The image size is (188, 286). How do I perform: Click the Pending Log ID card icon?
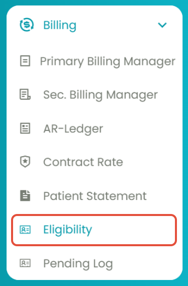(x=25, y=263)
